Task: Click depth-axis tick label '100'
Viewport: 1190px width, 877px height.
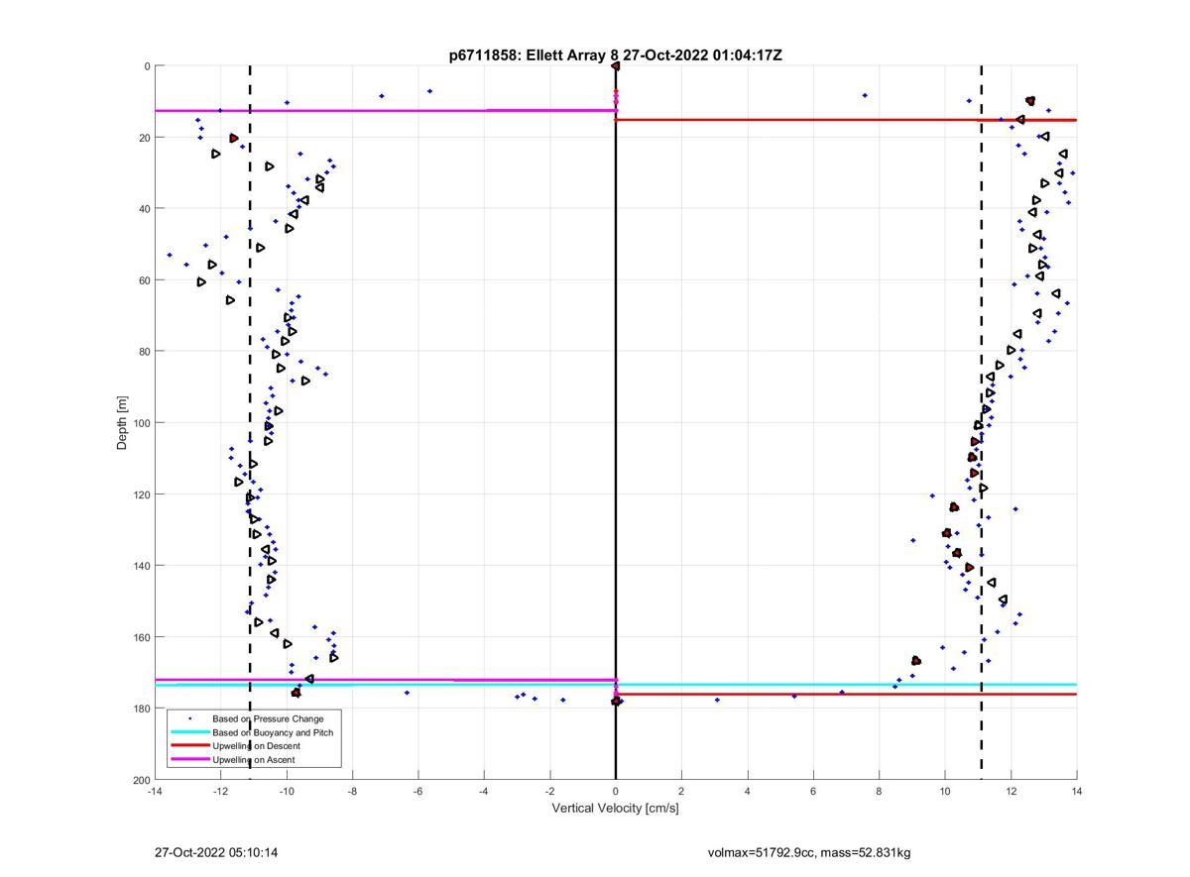Action: [x=141, y=423]
